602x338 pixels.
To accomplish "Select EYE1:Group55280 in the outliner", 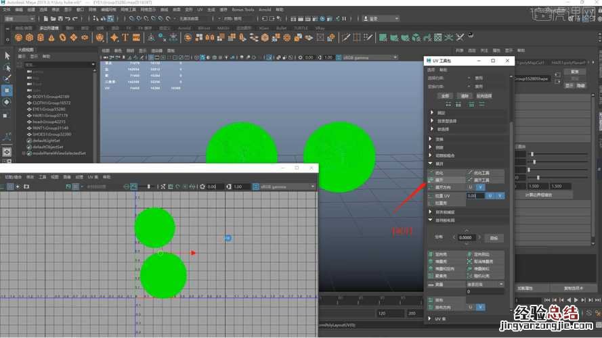I will click(x=49, y=109).
